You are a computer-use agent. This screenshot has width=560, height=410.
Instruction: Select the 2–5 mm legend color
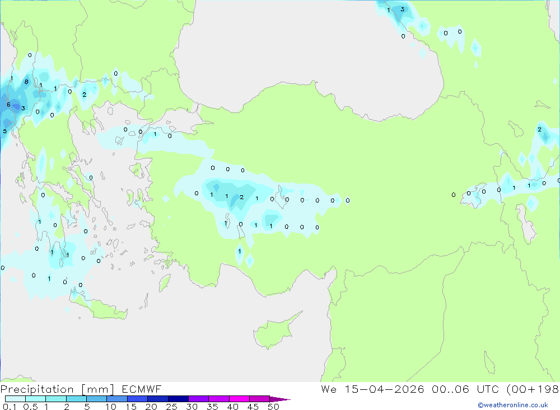(x=76, y=399)
